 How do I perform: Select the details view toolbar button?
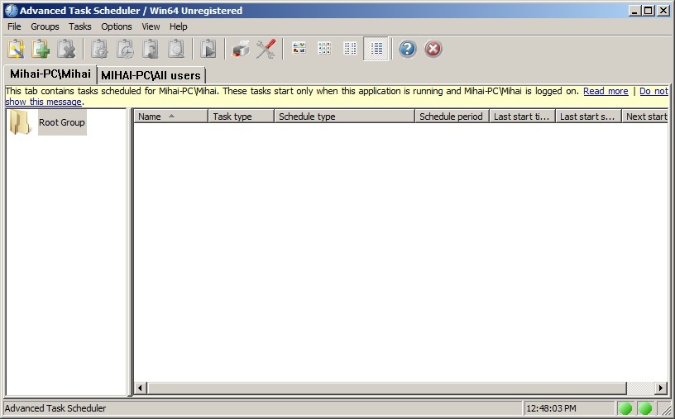pyautogui.click(x=376, y=49)
